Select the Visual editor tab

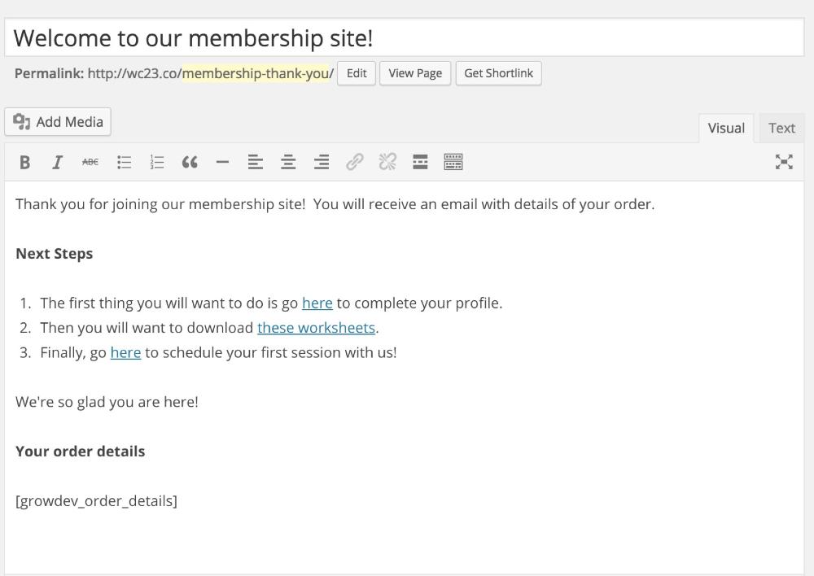[726, 129]
